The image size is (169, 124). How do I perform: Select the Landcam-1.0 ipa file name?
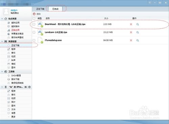tap(56, 32)
